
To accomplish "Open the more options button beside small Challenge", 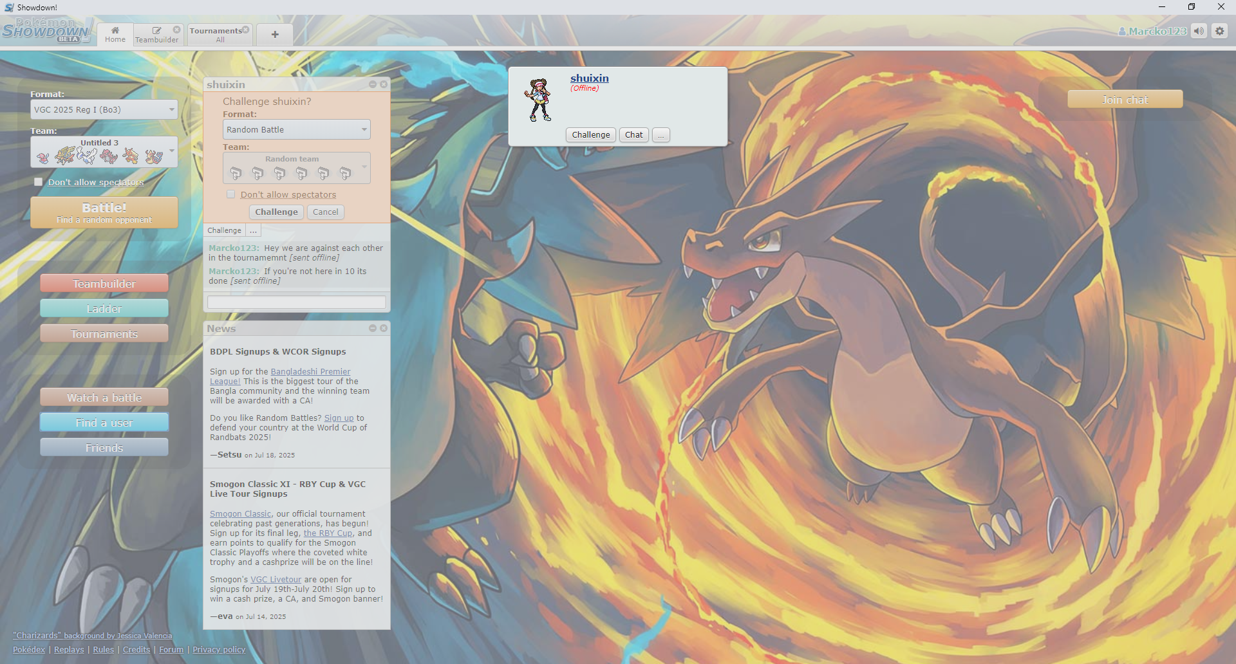I will tap(253, 230).
